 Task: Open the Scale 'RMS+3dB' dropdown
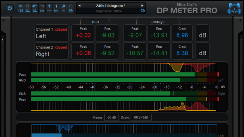point(141,117)
